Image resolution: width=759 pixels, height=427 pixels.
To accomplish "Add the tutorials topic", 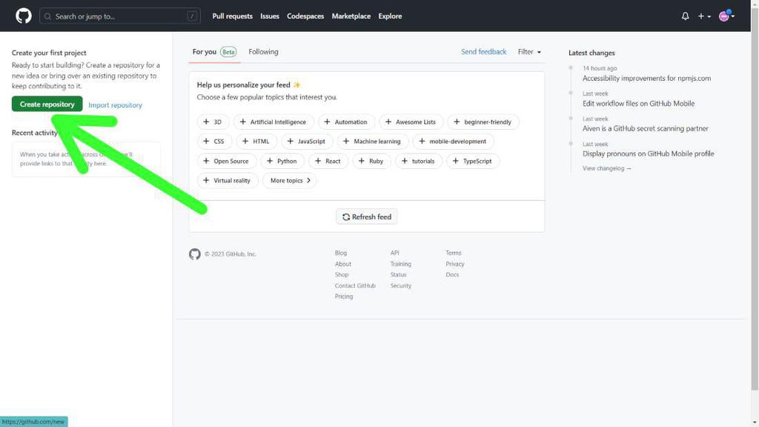I will pyautogui.click(x=419, y=161).
